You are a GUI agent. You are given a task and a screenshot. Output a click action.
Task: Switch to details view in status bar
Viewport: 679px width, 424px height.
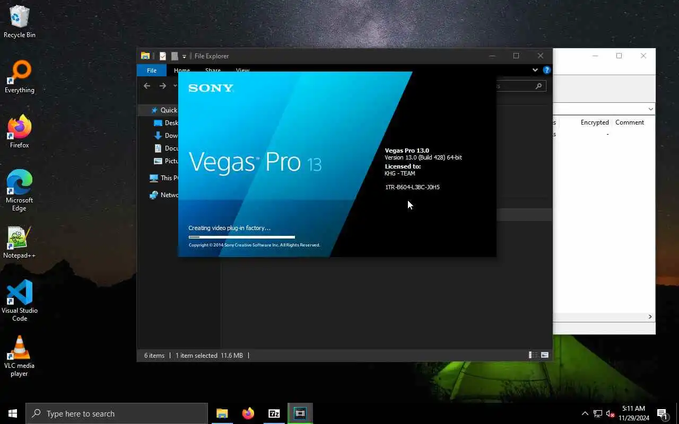533,355
